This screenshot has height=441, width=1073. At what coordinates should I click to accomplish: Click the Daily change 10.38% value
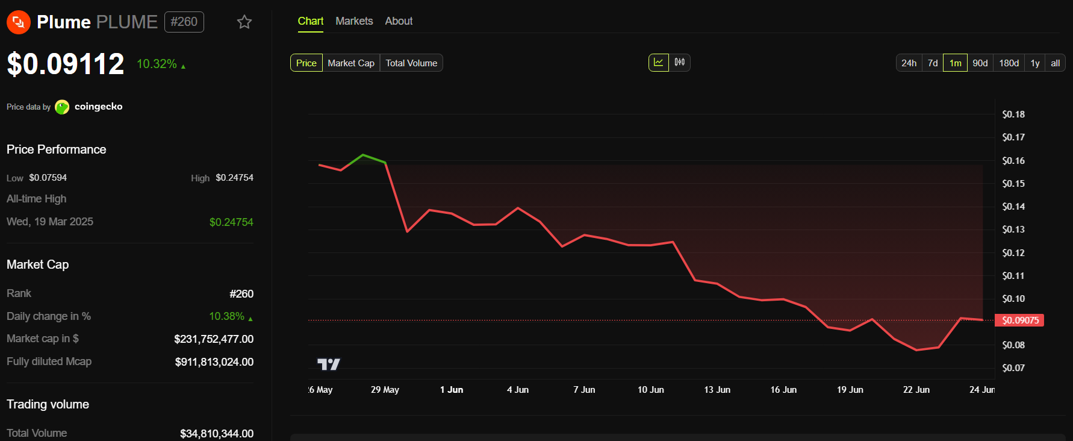coord(226,316)
